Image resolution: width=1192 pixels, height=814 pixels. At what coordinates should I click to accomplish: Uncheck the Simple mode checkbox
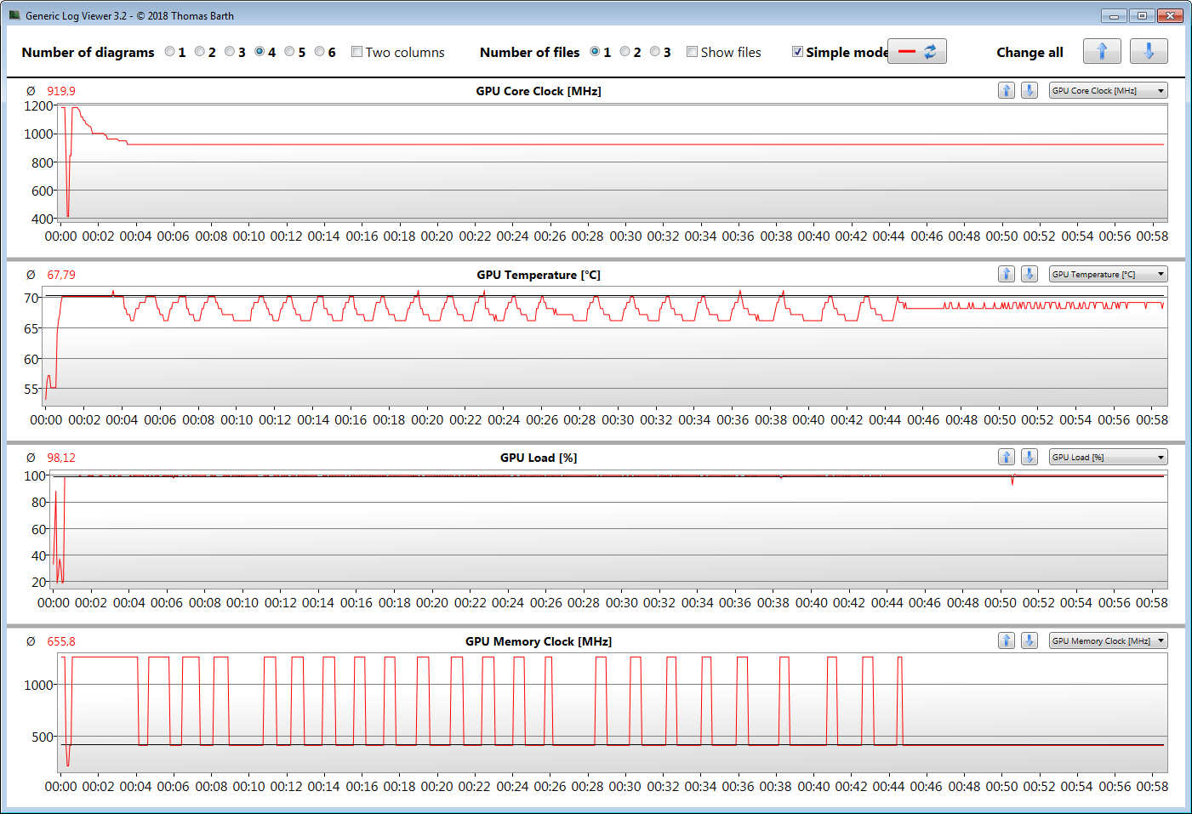pos(797,52)
